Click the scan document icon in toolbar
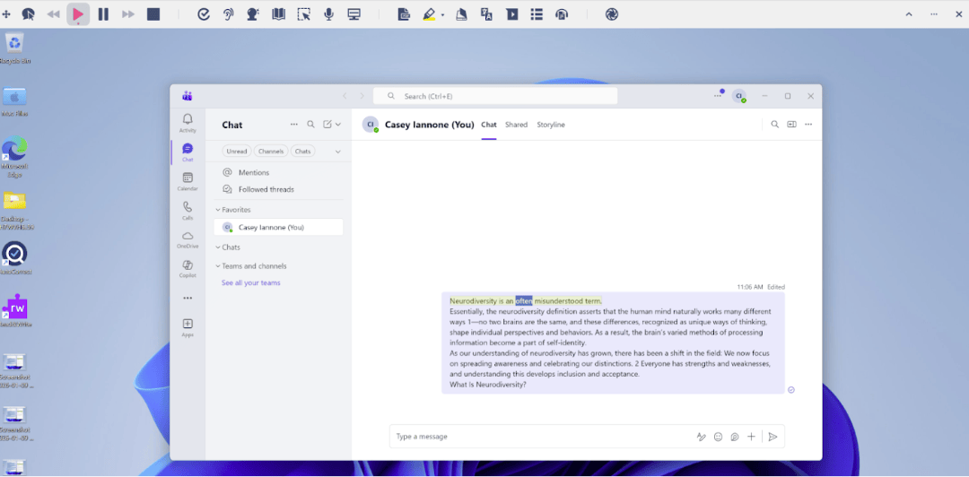969x477 pixels. [404, 14]
